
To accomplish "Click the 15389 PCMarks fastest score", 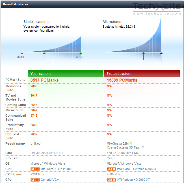I will (x=122, y=80).
